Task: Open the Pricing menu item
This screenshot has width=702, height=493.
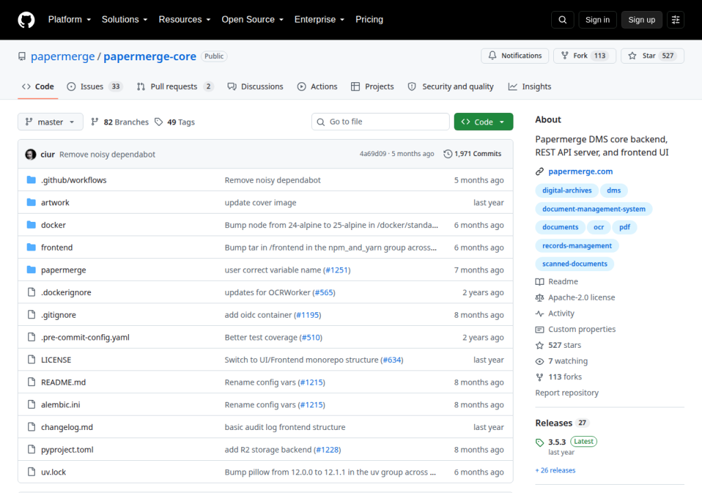Action: tap(370, 20)
